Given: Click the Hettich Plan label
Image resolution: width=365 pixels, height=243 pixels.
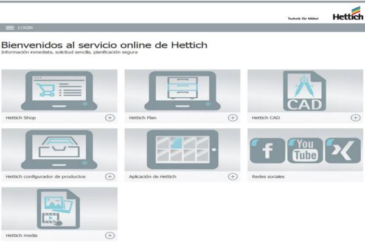Looking at the screenshot, I should coord(143,118).
